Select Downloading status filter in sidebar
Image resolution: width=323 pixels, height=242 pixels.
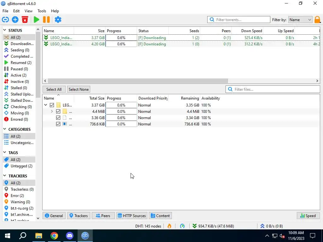point(19,43)
